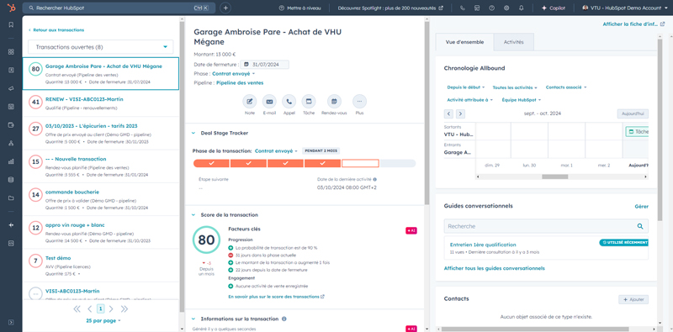Click the Ajouter button in Contacts

[633, 299]
